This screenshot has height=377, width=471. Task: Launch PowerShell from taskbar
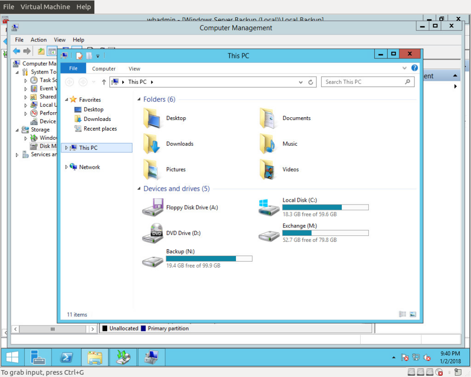[66, 357]
